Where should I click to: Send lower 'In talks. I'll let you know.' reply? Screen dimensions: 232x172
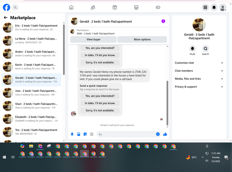pos(100,103)
